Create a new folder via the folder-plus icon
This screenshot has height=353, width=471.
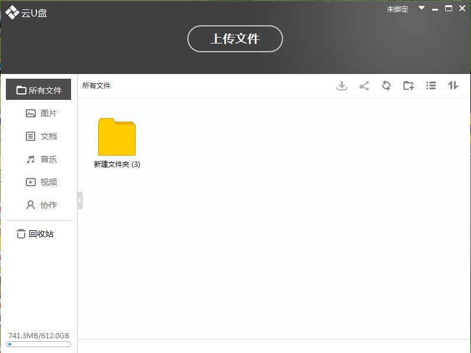coord(409,85)
